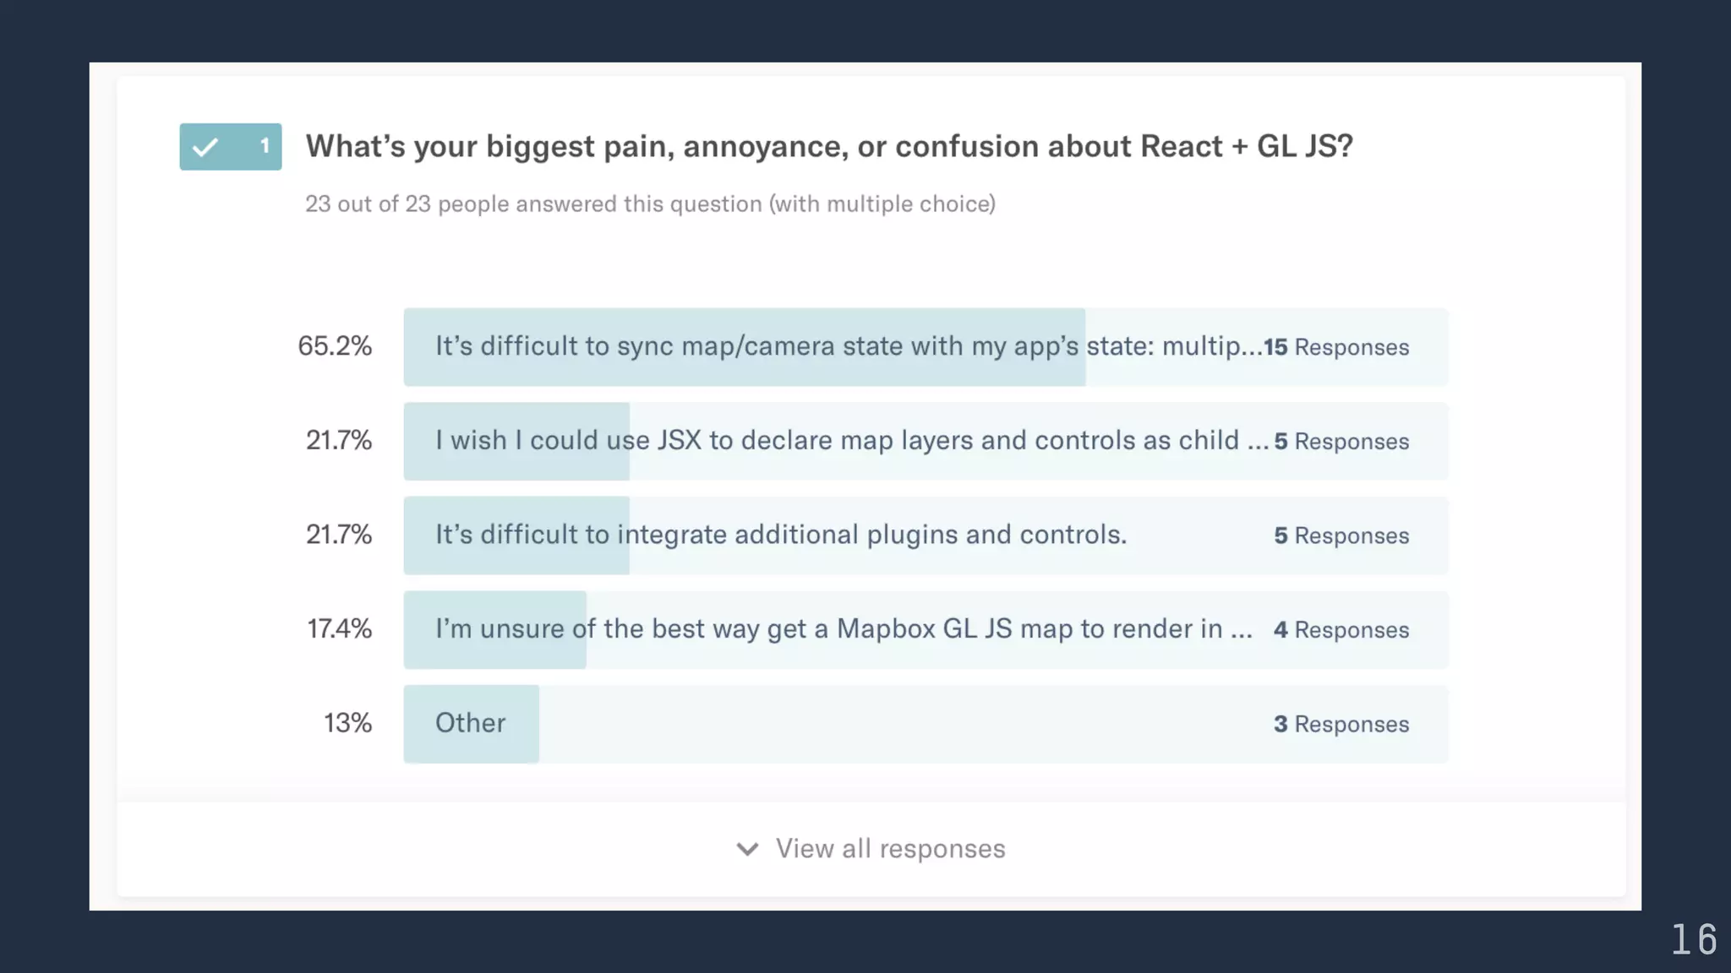
Task: Select the 65.2% sync map/camera state bar
Action: coord(926,347)
